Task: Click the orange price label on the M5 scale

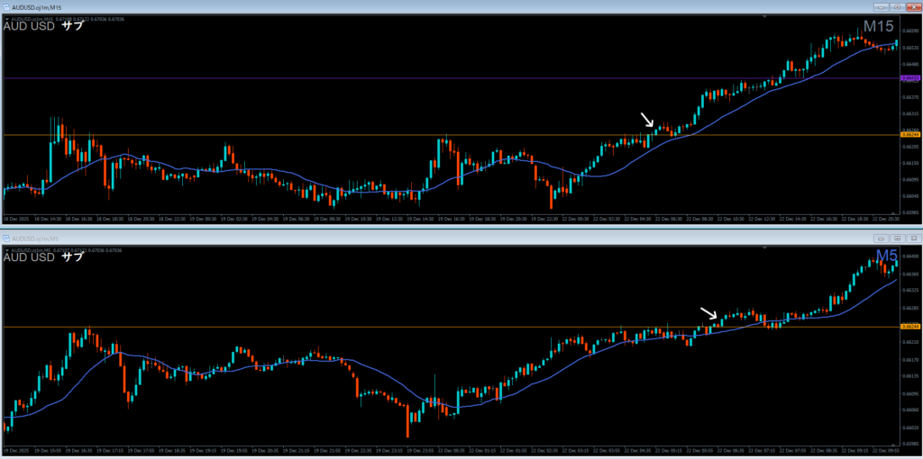Action: tap(910, 327)
